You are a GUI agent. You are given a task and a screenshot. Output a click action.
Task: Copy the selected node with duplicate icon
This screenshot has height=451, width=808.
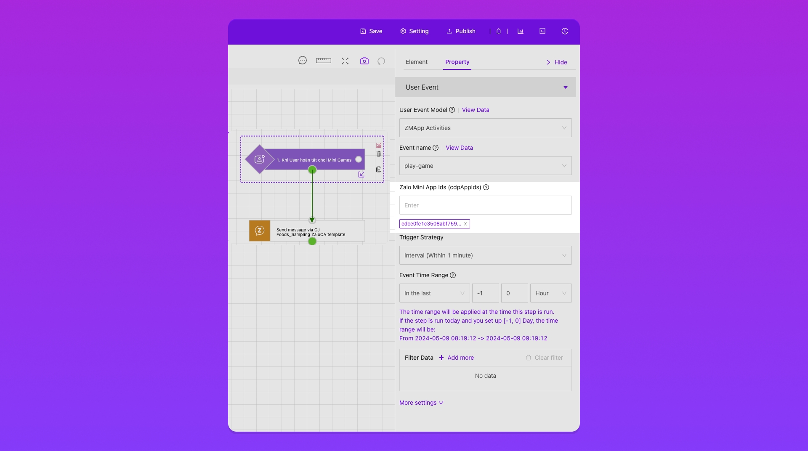pos(379,169)
